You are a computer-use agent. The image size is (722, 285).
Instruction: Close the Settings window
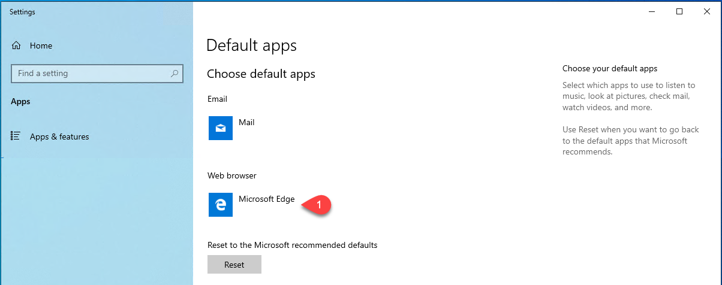tap(708, 11)
